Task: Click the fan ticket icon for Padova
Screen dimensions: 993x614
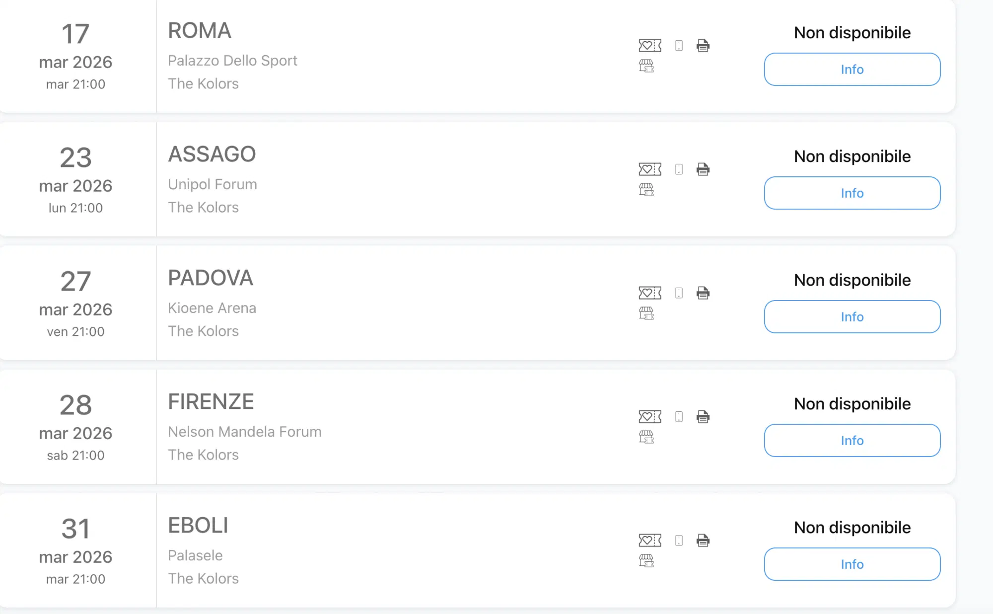Action: point(649,293)
